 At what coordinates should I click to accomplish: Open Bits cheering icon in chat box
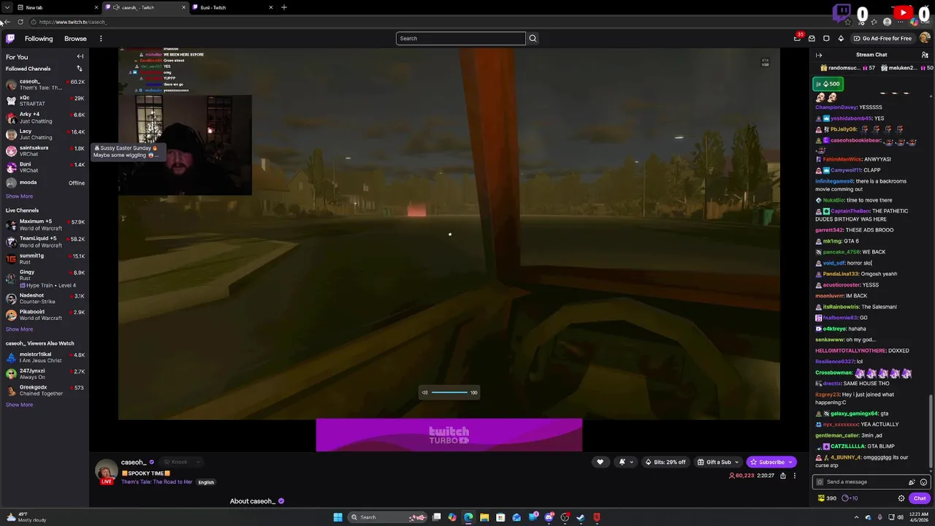pyautogui.click(x=912, y=482)
